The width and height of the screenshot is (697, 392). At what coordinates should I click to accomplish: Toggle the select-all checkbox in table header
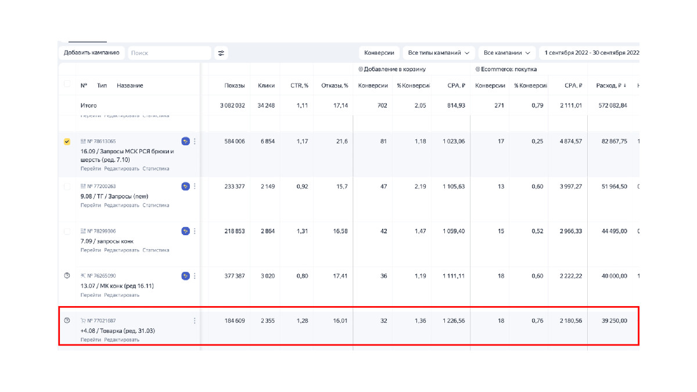click(x=67, y=84)
